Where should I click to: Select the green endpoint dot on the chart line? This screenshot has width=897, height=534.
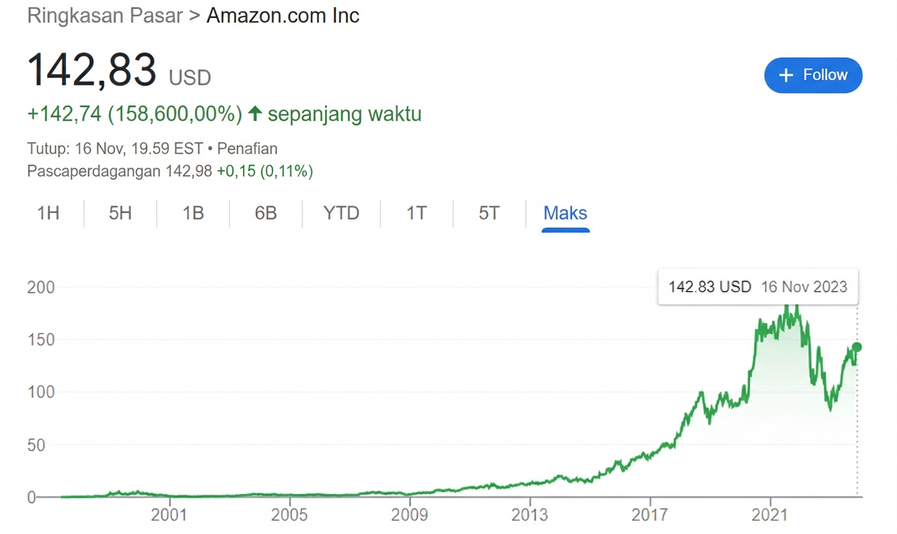click(x=856, y=347)
